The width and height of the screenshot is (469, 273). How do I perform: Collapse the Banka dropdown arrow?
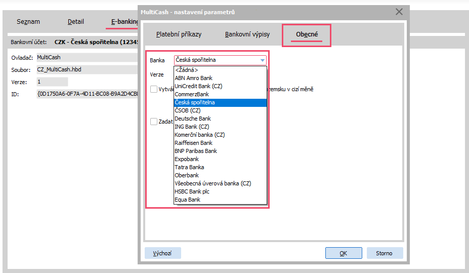point(262,60)
